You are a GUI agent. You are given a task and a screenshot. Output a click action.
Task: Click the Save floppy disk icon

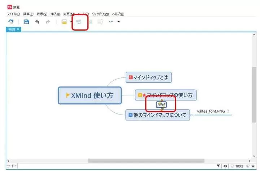pos(26,22)
